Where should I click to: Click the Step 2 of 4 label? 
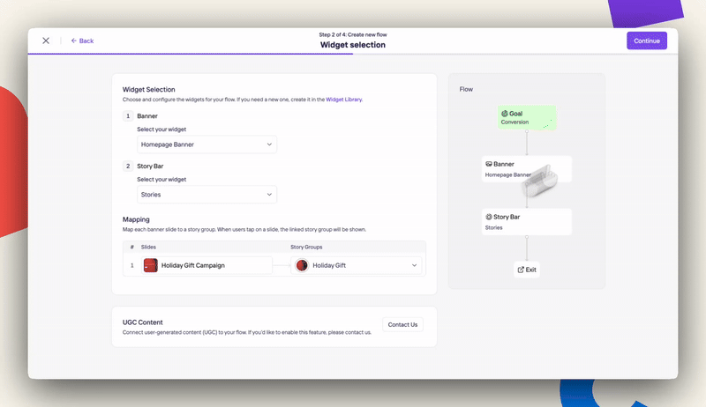pyautogui.click(x=352, y=34)
